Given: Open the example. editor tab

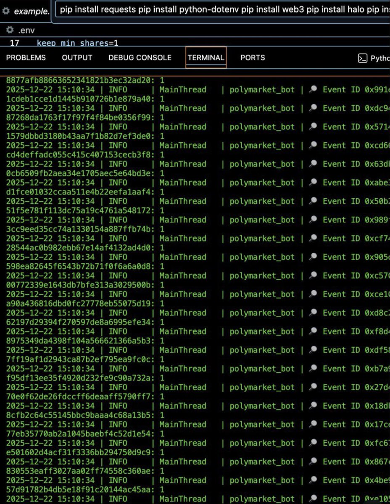Looking at the screenshot, I should click(25, 11).
